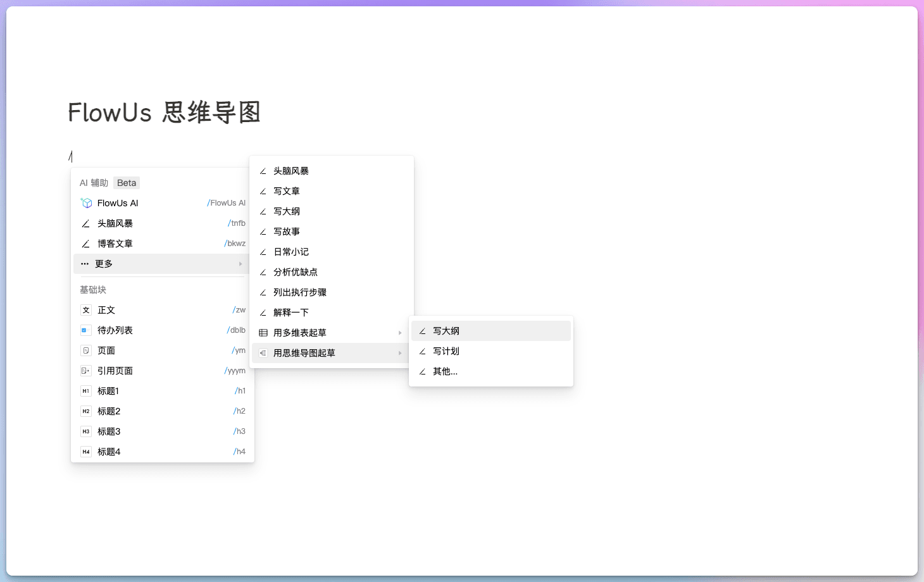
Task: Expand 用思维导图起草 submenu arrow
Action: pos(400,353)
